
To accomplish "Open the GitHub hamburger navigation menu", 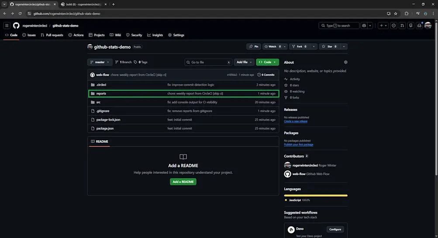I will [7, 25].
